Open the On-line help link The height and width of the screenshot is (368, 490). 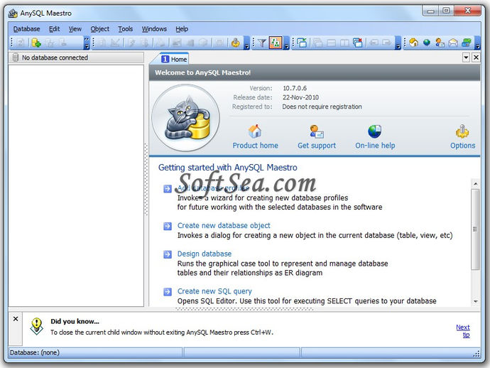tap(375, 146)
